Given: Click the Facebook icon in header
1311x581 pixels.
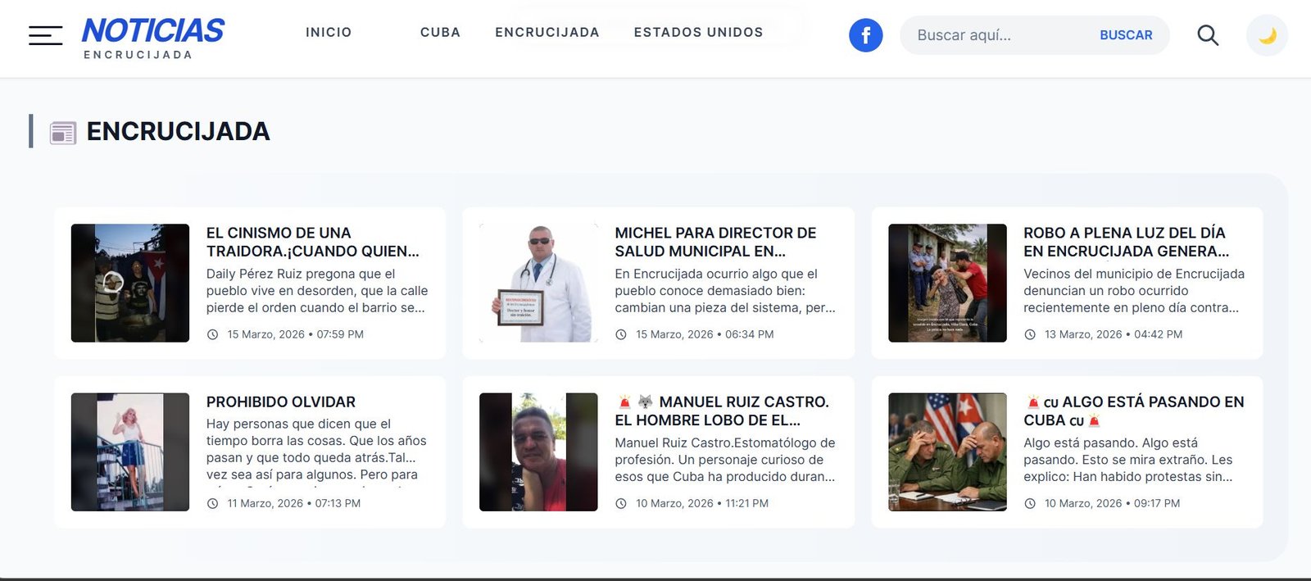Looking at the screenshot, I should 865,35.
